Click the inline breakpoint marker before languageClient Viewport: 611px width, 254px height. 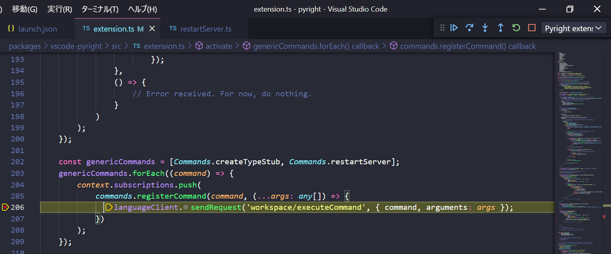pos(108,207)
